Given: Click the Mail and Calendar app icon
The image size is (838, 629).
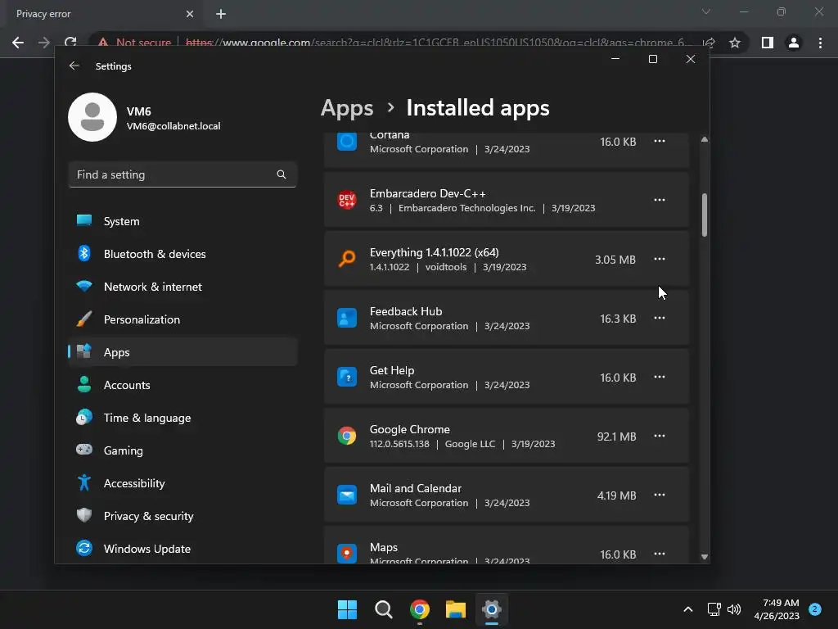Looking at the screenshot, I should 347,495.
